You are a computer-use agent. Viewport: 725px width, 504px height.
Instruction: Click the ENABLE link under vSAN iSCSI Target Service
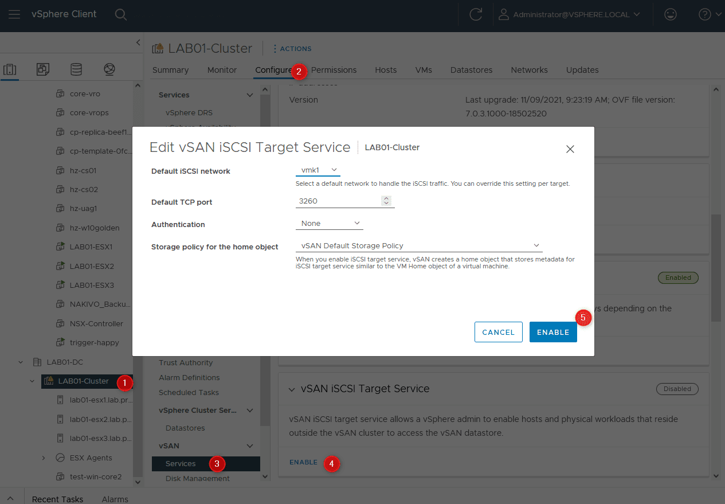pyautogui.click(x=303, y=462)
